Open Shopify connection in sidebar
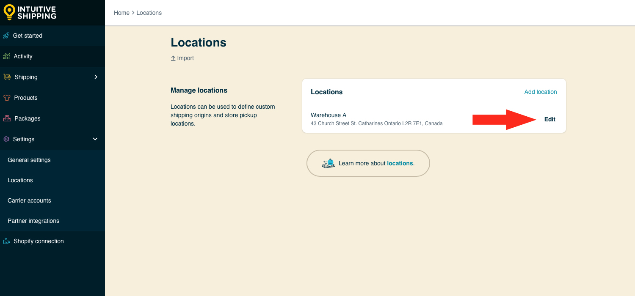The height and width of the screenshot is (296, 635). click(x=39, y=241)
